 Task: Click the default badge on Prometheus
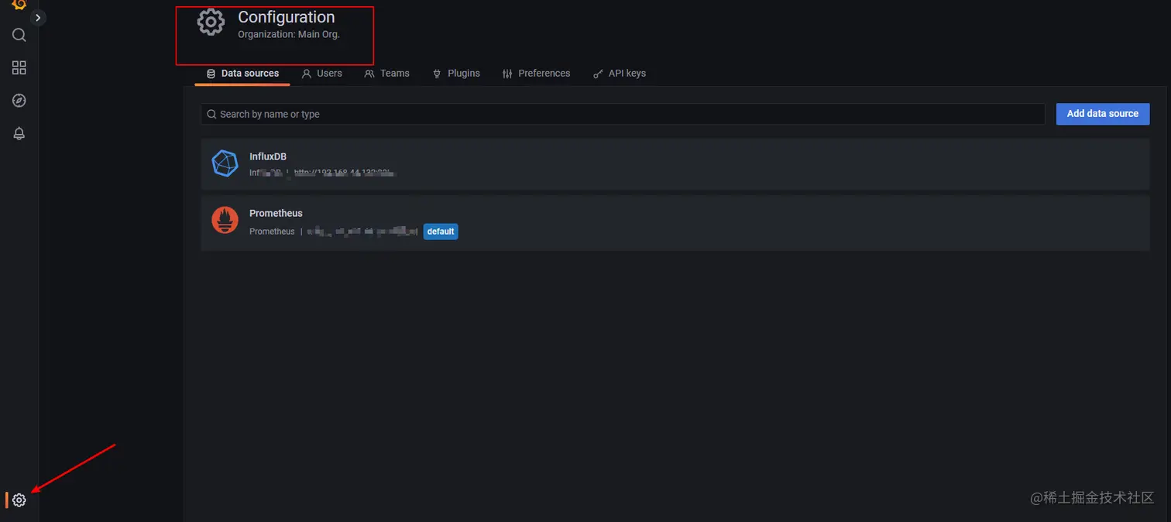[x=441, y=232]
